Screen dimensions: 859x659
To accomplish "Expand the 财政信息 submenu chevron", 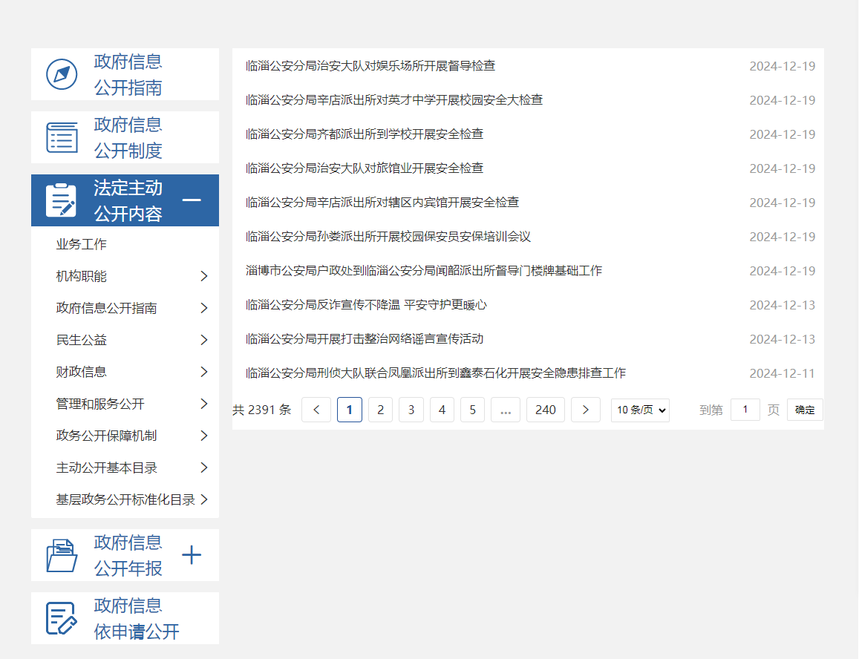I will point(204,372).
